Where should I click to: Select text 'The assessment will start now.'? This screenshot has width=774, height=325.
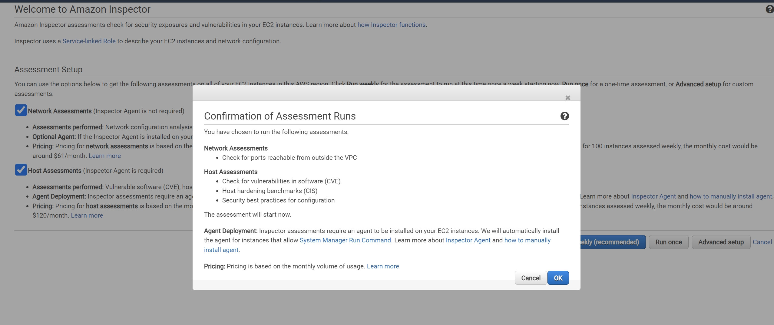247,215
